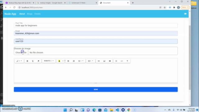
Task: Click the browser forward arrow
Action: click(x=10, y=7)
